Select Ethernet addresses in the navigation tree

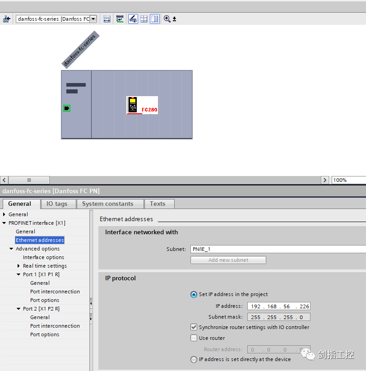[40, 240]
